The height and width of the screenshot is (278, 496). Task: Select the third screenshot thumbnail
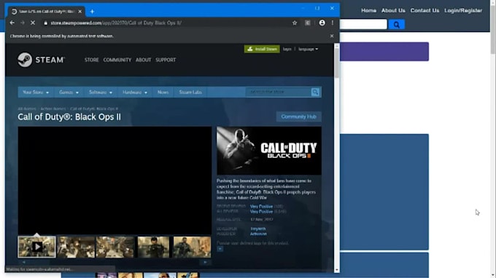point(115,247)
